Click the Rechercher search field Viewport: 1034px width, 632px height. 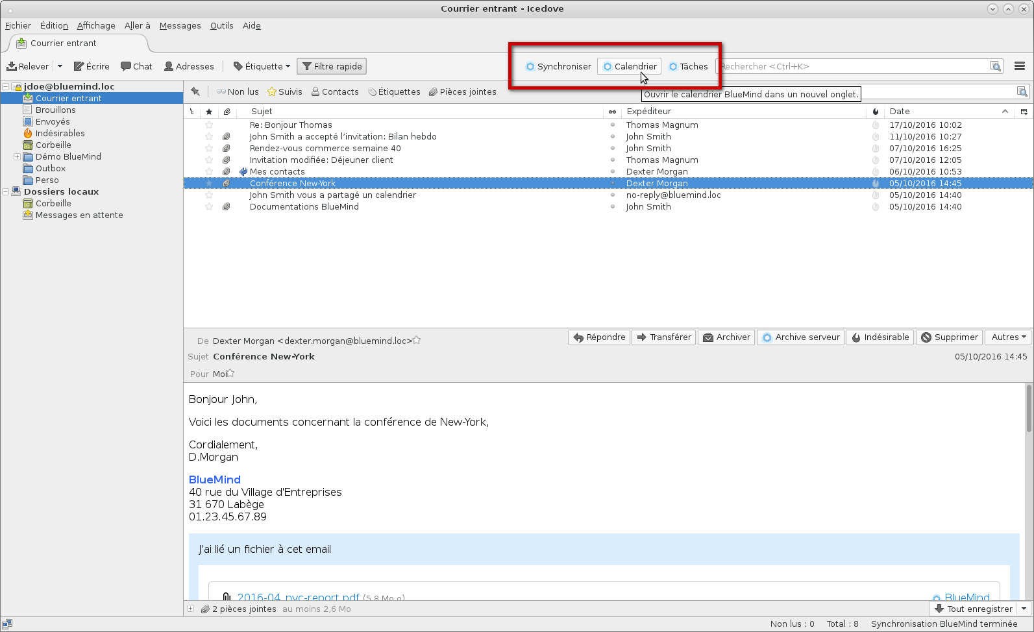[854, 66]
